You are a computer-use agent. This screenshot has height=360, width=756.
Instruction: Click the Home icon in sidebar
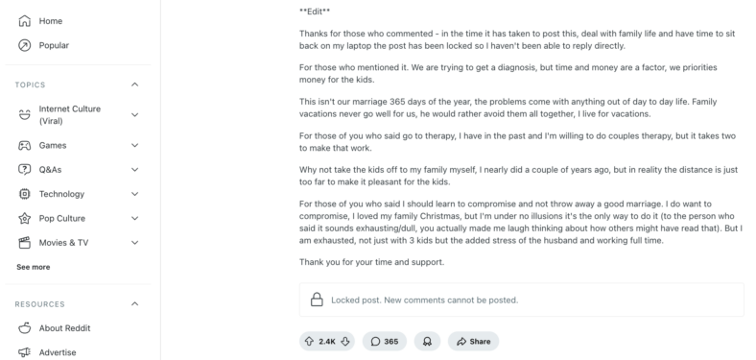pos(24,21)
